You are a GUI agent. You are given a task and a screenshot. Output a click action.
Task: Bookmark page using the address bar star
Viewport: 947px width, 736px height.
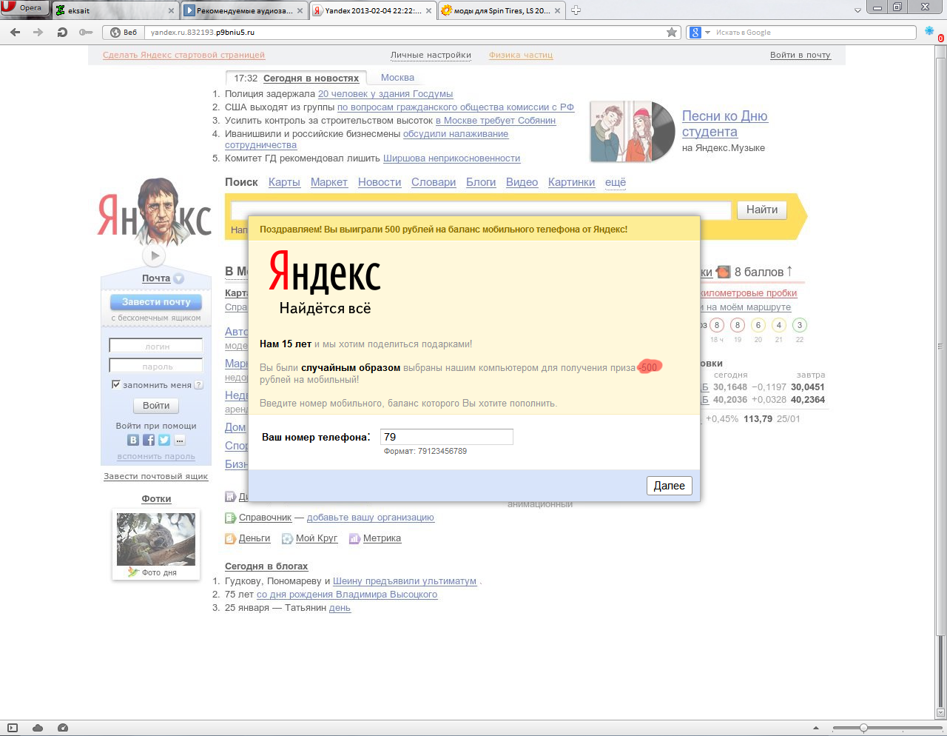click(672, 33)
